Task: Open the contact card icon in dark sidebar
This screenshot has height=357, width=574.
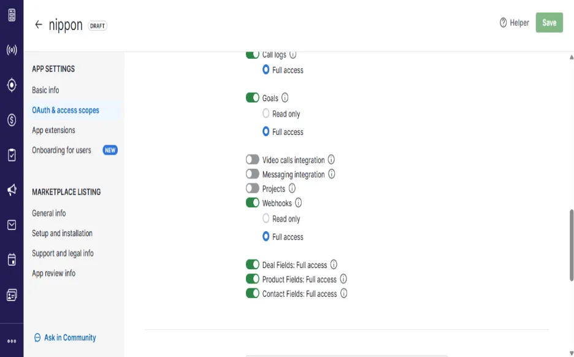Action: tap(12, 295)
